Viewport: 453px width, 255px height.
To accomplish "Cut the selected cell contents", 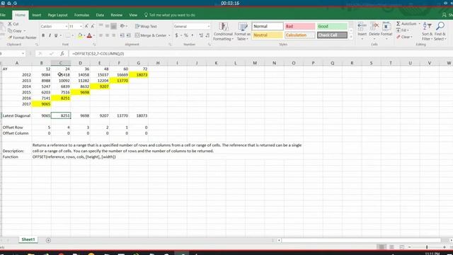I will click(x=13, y=24).
